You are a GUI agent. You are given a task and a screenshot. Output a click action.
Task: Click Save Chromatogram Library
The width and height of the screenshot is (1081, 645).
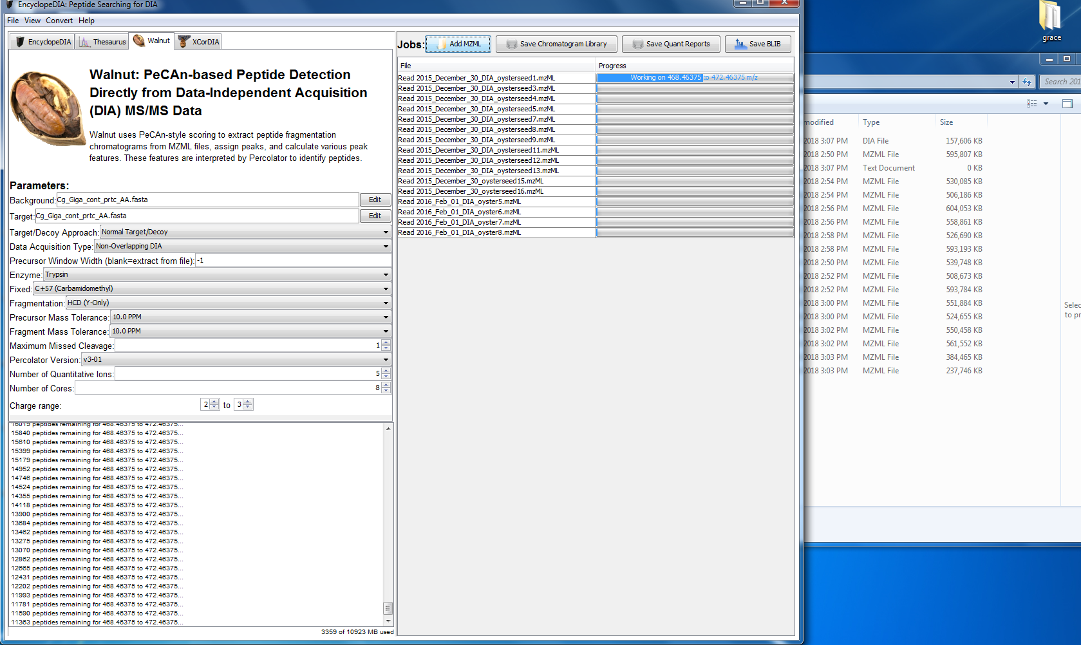[x=556, y=44]
